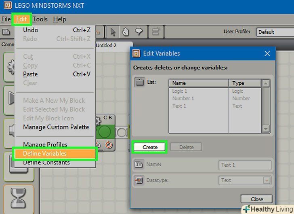294x214 pixels.
Task: Select the Logic 1 variable row
Action: tap(215, 91)
